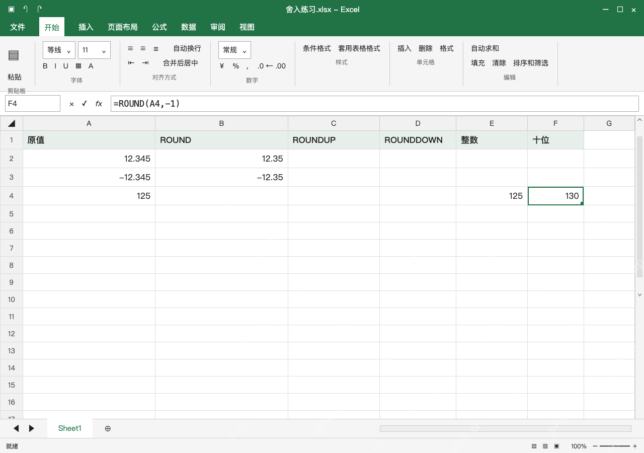Increase indent in alignment group
The width and height of the screenshot is (644, 453).
pyautogui.click(x=145, y=63)
